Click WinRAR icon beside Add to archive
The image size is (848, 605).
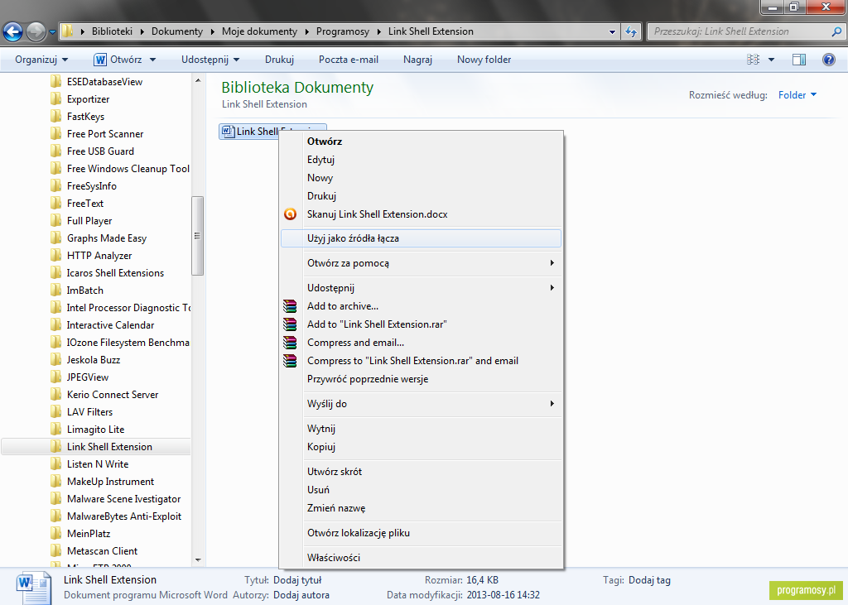[290, 306]
